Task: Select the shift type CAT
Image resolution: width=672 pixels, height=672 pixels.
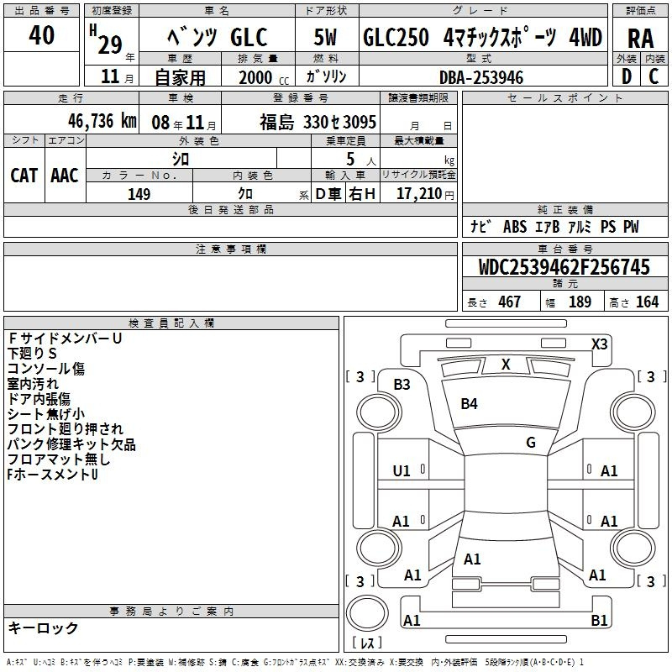Action: click(24, 176)
